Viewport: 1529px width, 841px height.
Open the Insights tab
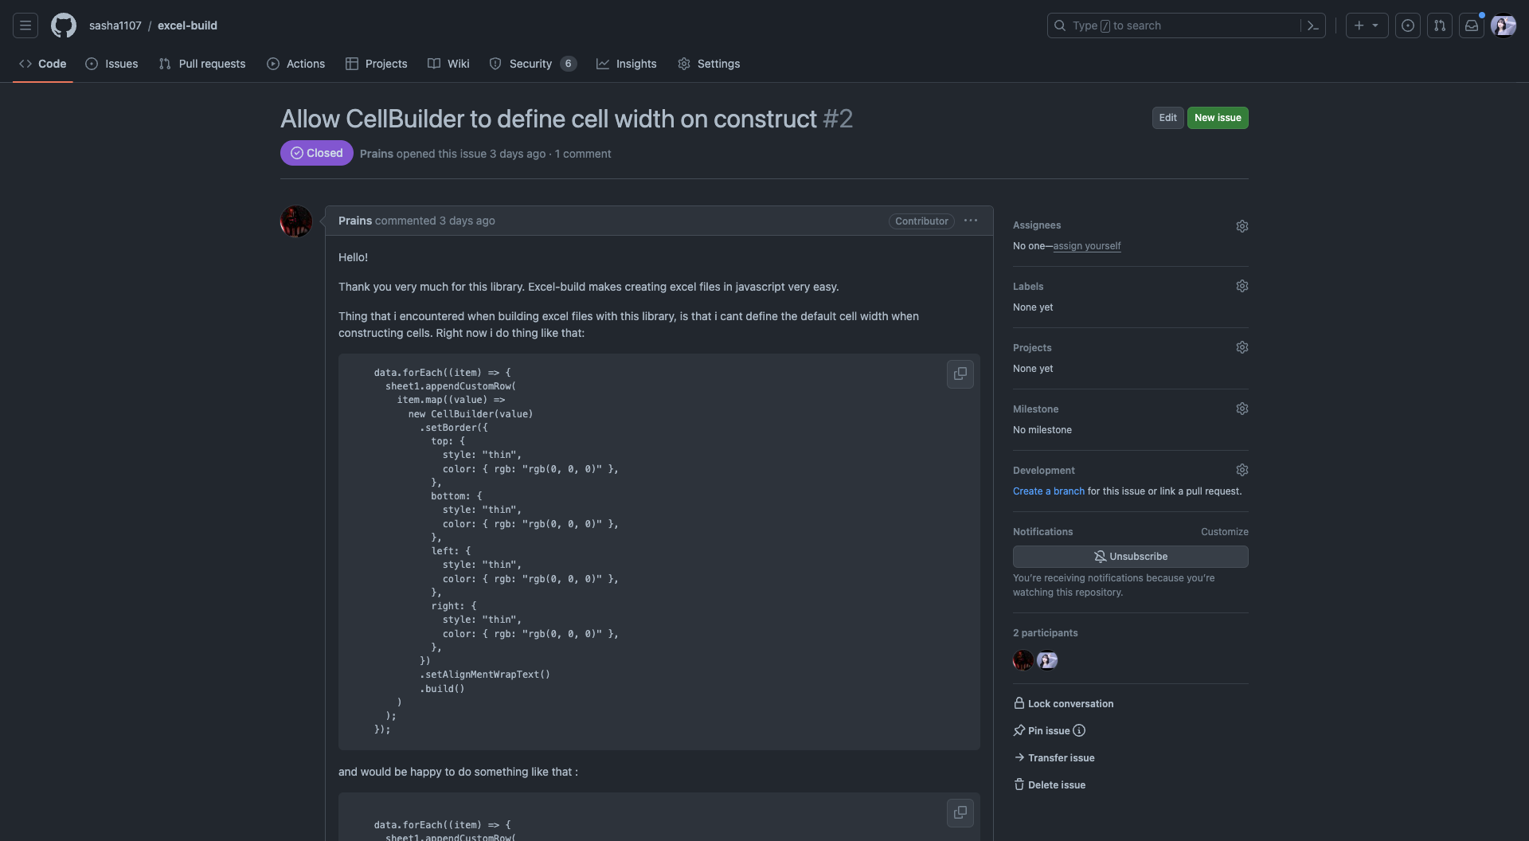(x=627, y=64)
